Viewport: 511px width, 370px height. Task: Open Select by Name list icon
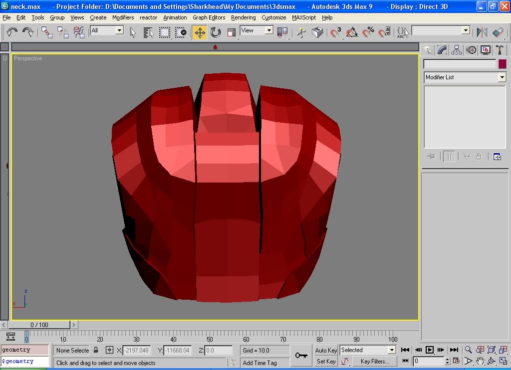pyautogui.click(x=148, y=33)
